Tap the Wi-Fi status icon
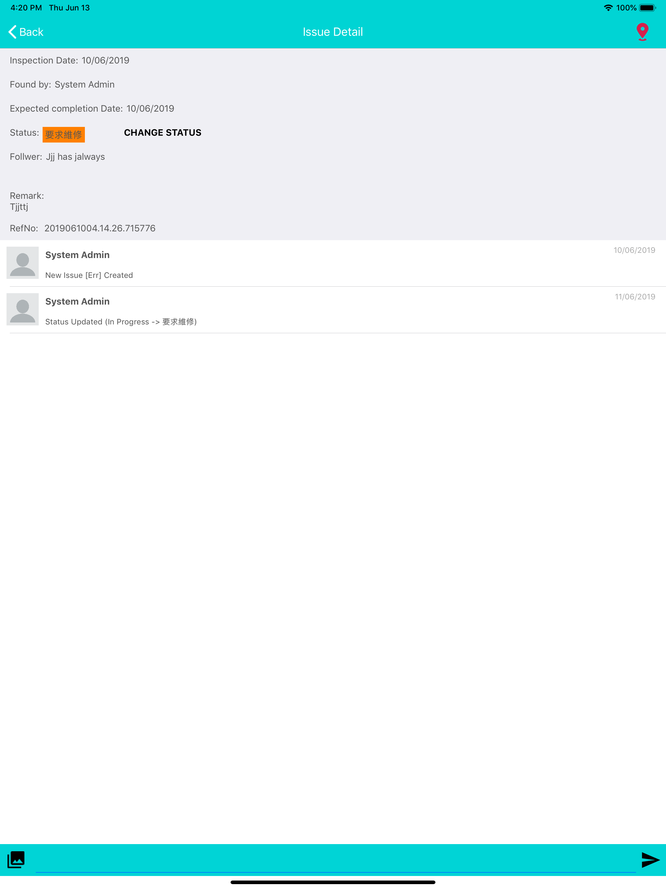The height and width of the screenshot is (889, 666). pyautogui.click(x=608, y=7)
